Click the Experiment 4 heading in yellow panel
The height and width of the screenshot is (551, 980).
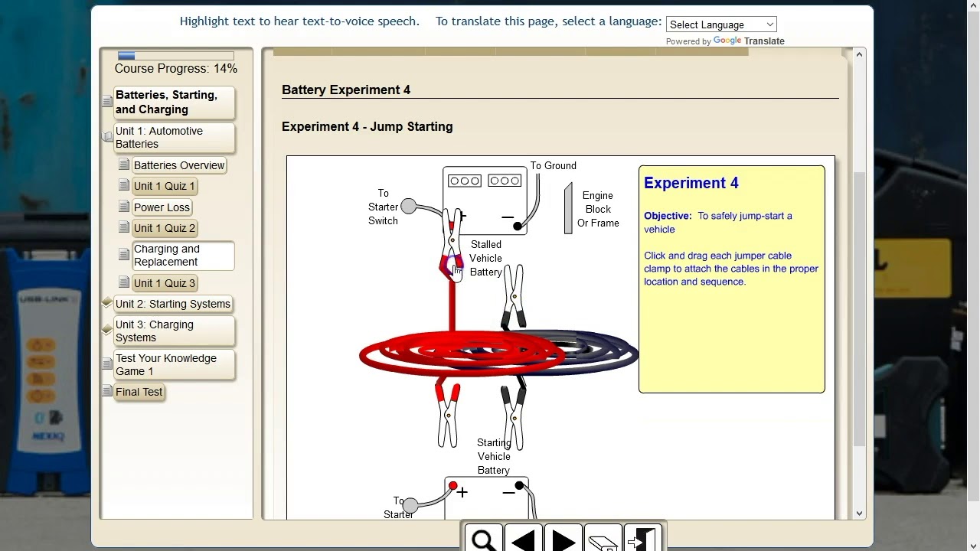pyautogui.click(x=691, y=183)
